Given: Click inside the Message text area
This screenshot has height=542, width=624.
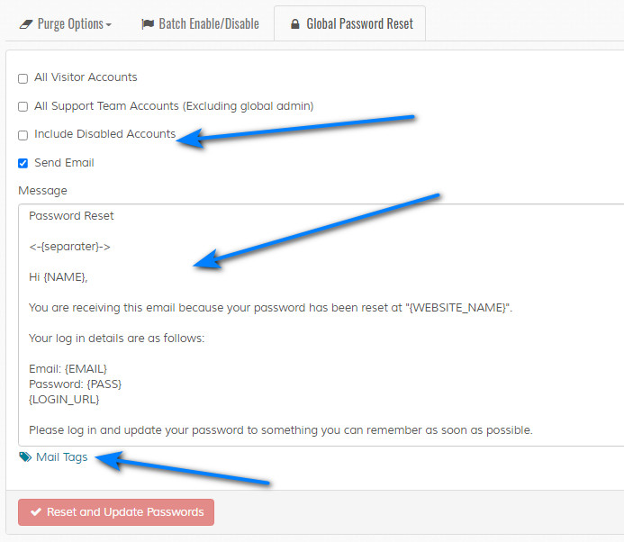Looking at the screenshot, I should coord(321,325).
